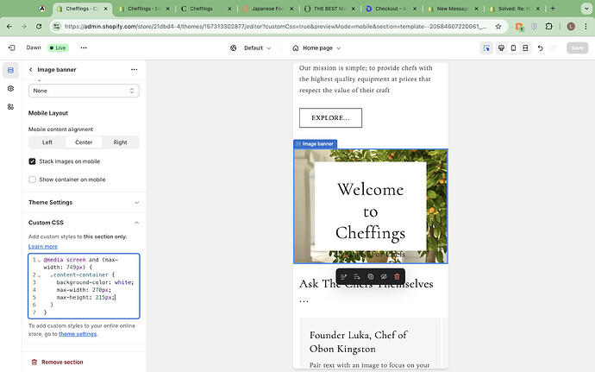Open Default template dropdown
This screenshot has width=595, height=372.
click(257, 47)
